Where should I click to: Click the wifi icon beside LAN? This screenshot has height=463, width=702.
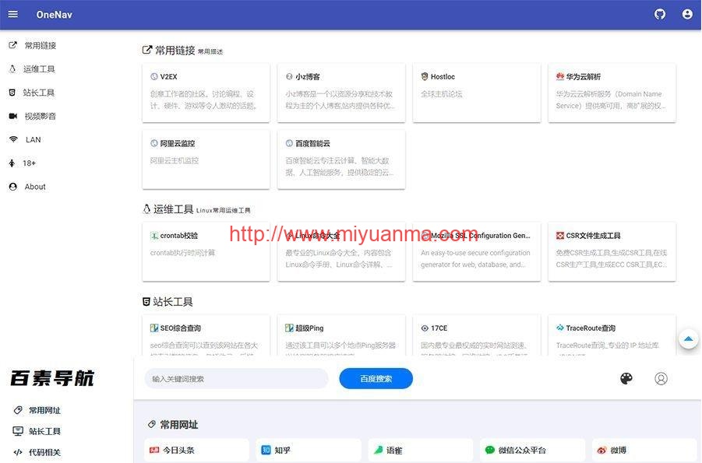point(13,139)
